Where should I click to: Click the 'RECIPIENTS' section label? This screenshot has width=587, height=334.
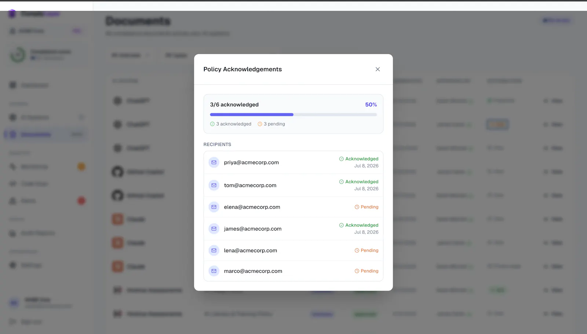pyautogui.click(x=217, y=144)
